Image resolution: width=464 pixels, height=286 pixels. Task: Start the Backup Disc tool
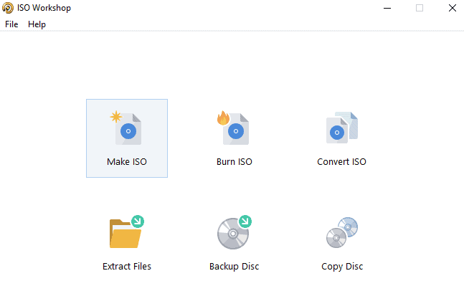pos(234,243)
